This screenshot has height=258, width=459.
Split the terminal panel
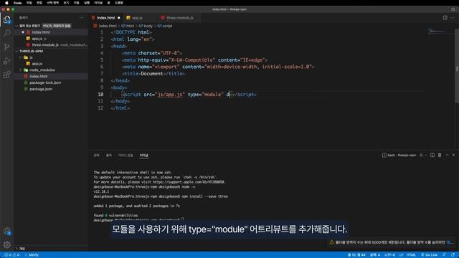click(432, 155)
